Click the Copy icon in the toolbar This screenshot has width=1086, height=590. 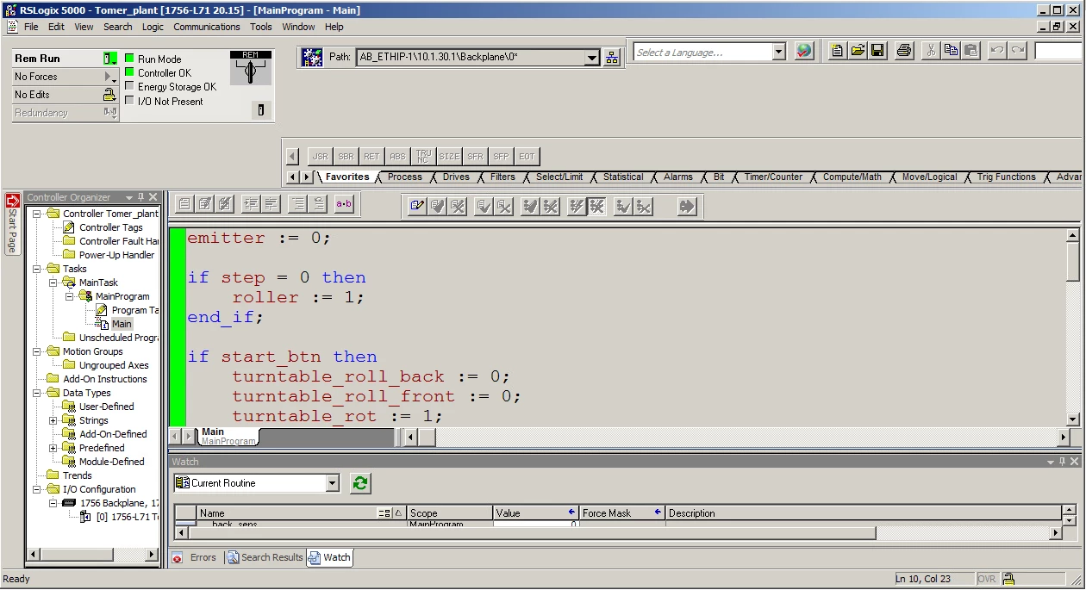[x=951, y=51]
